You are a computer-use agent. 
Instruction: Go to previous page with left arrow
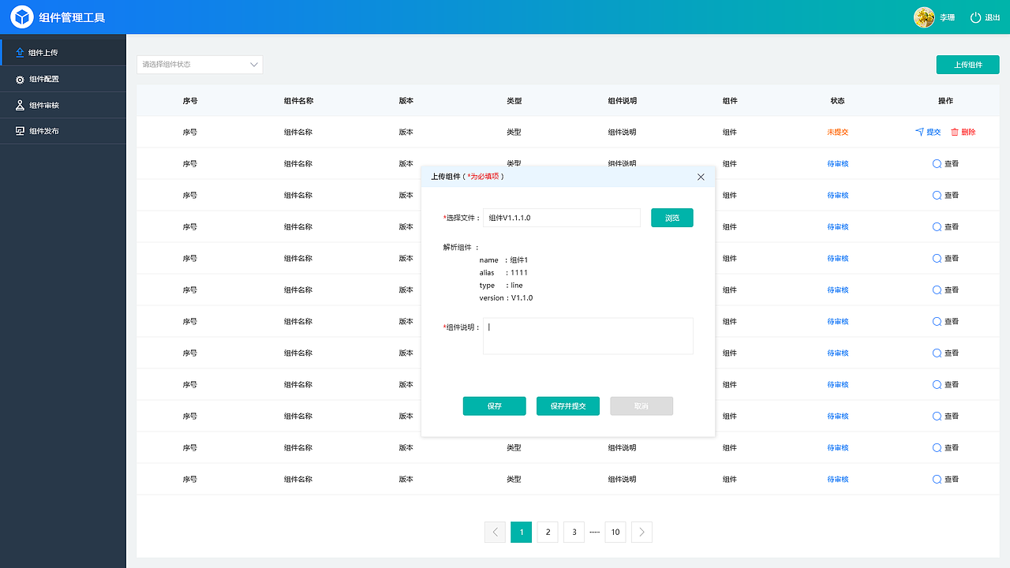pyautogui.click(x=495, y=532)
